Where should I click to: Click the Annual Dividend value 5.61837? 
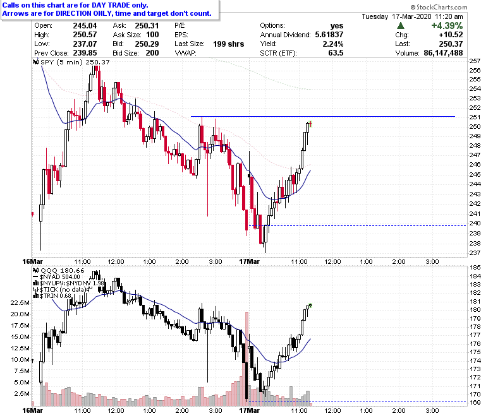[329, 35]
